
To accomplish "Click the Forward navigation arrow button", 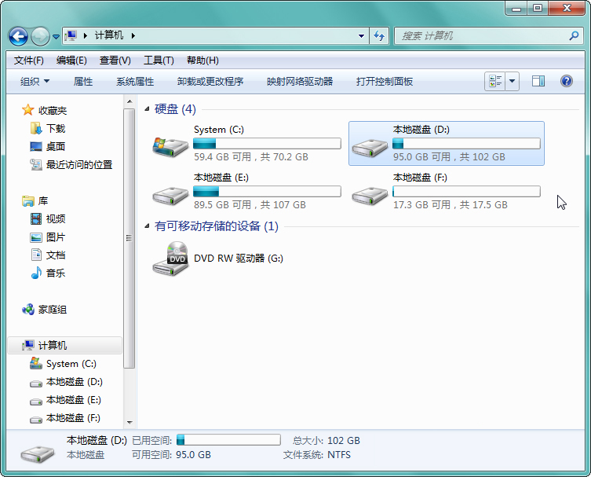I will click(x=40, y=37).
